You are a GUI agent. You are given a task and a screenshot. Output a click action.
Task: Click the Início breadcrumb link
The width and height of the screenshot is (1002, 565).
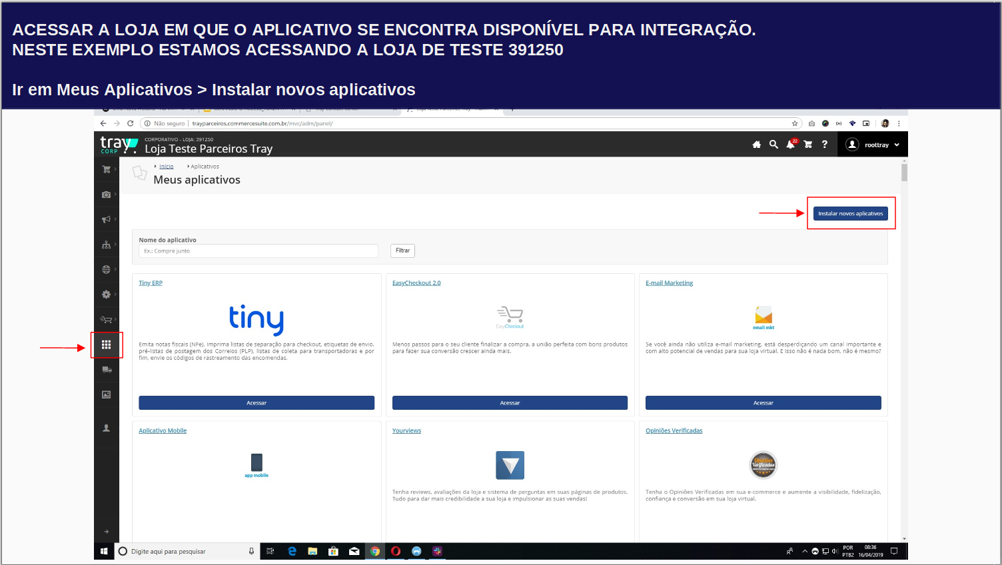pos(166,167)
